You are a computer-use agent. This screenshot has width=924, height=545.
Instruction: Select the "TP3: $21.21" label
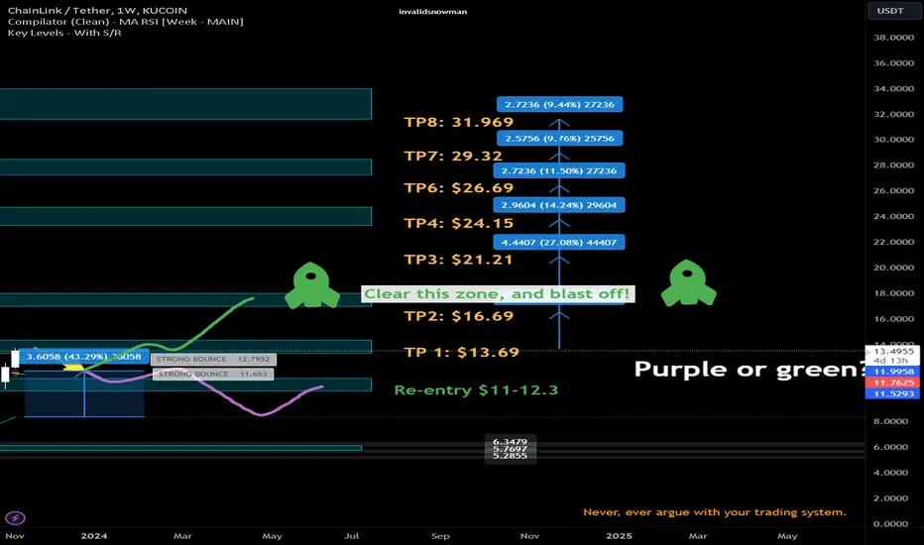click(x=458, y=260)
